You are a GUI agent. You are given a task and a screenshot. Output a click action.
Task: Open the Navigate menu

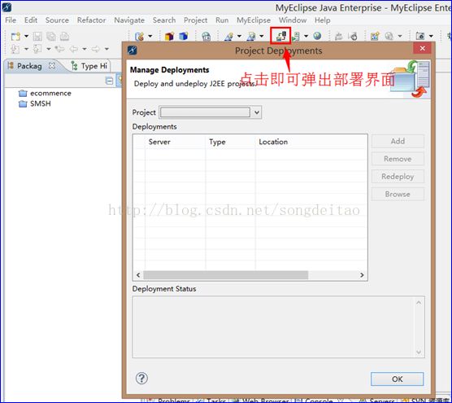point(129,20)
